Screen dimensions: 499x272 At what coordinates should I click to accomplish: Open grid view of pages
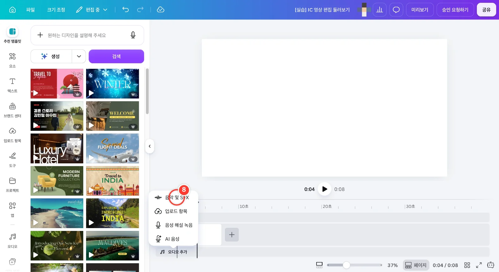pos(467,265)
